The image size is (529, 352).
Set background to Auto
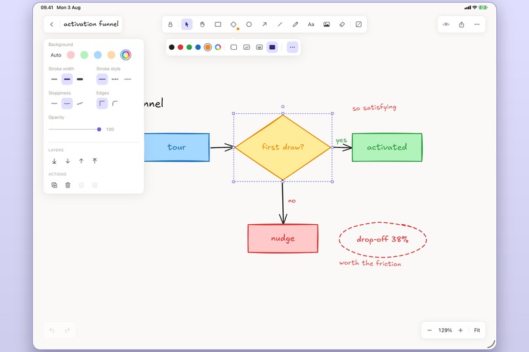point(56,55)
